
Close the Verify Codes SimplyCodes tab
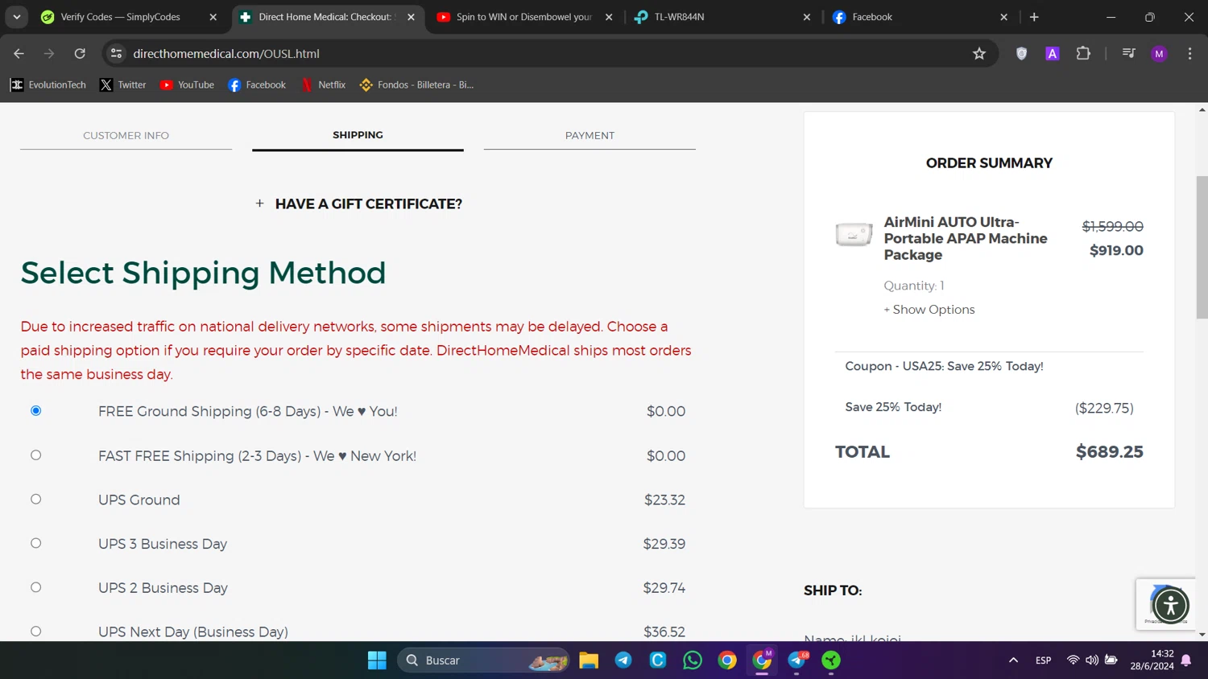click(213, 17)
